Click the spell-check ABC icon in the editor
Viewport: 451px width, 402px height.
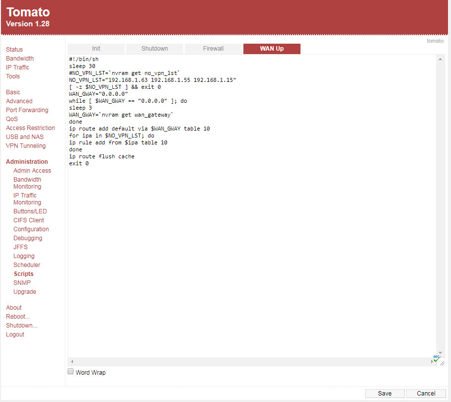point(437,358)
